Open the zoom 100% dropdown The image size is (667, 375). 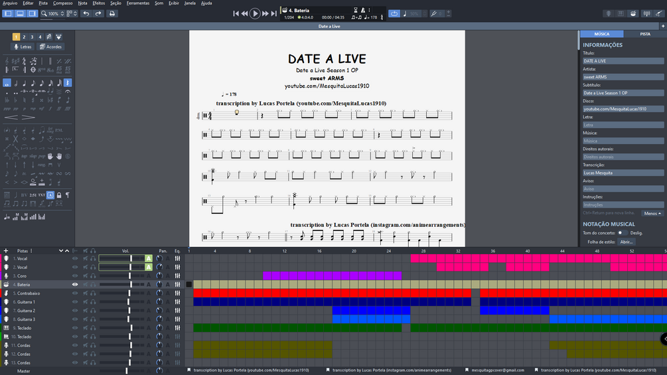[x=53, y=13]
